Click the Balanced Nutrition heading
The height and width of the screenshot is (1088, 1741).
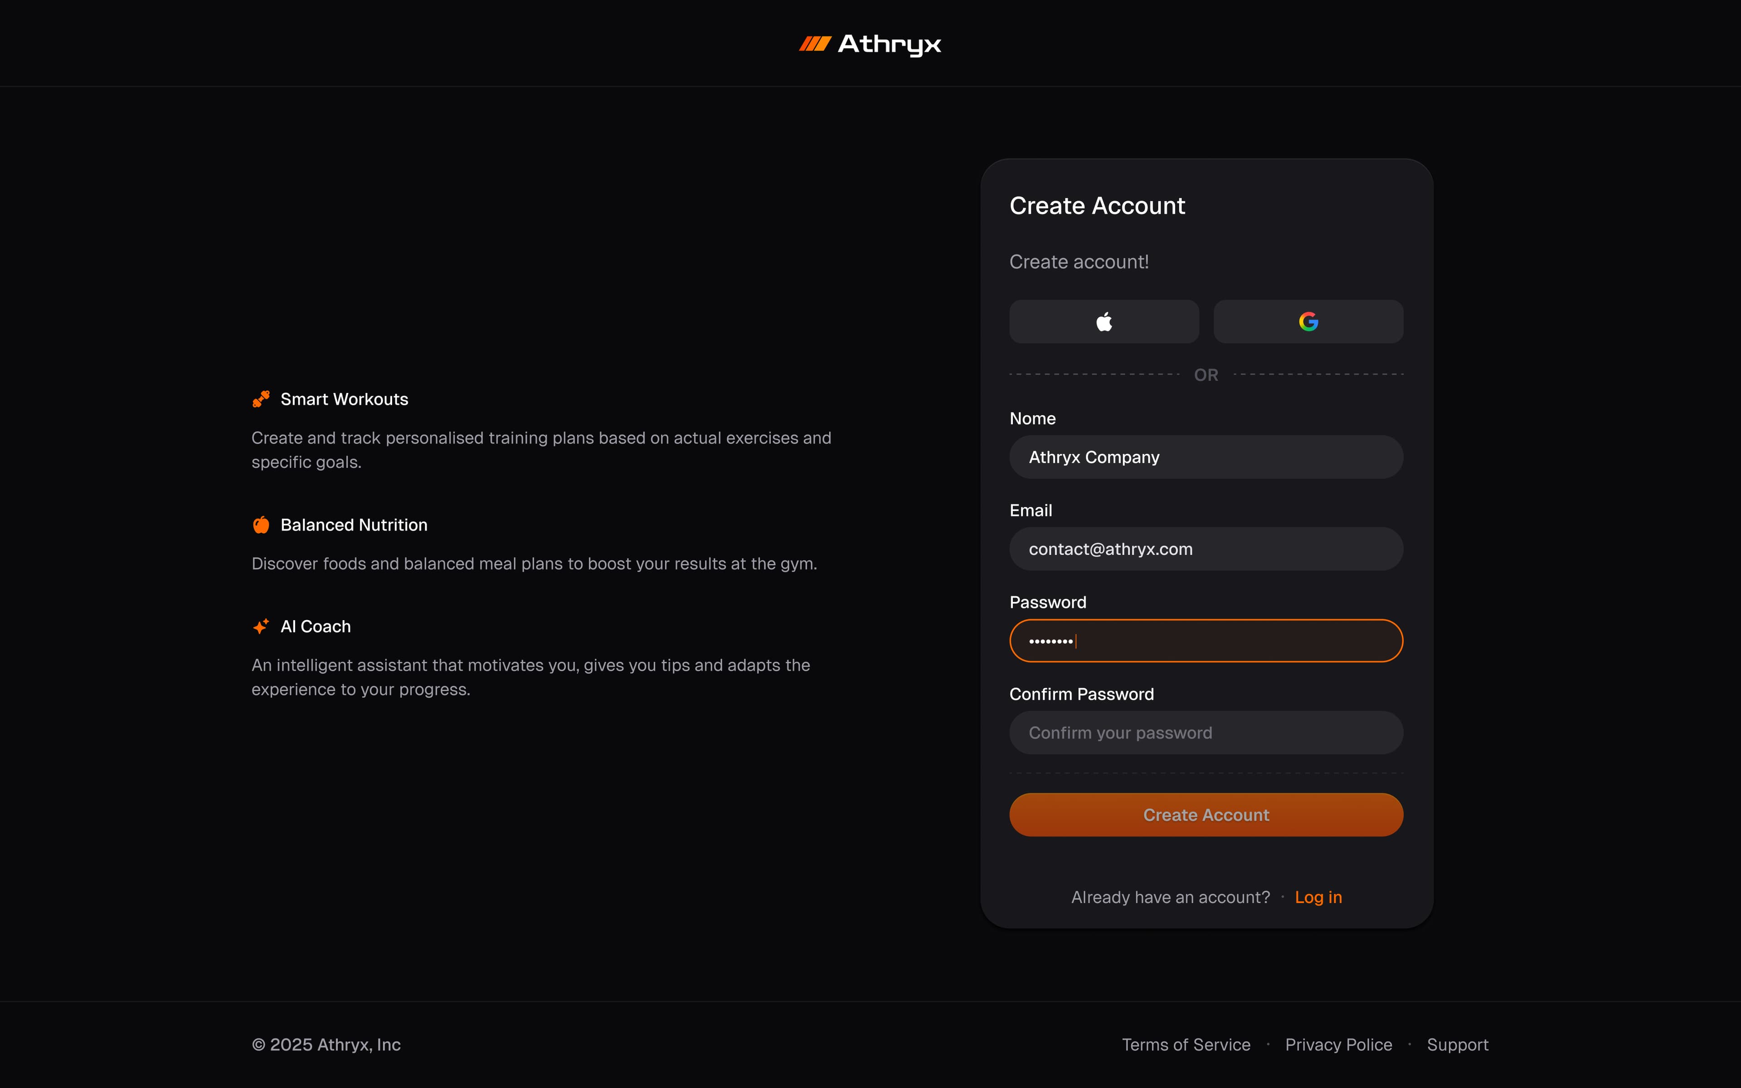tap(353, 525)
